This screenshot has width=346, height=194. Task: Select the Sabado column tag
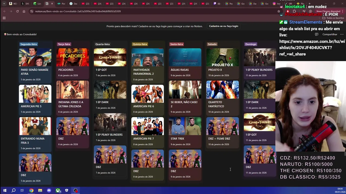click(x=212, y=44)
